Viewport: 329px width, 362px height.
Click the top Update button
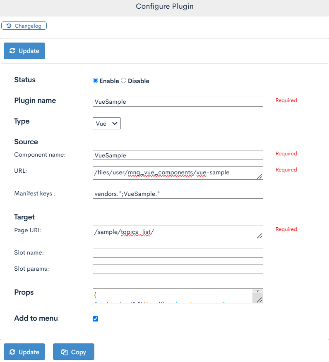tap(24, 51)
